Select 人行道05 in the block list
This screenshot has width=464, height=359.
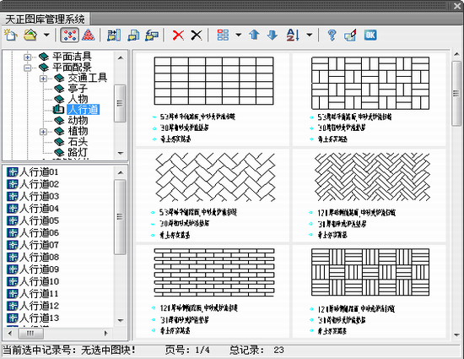(39, 220)
